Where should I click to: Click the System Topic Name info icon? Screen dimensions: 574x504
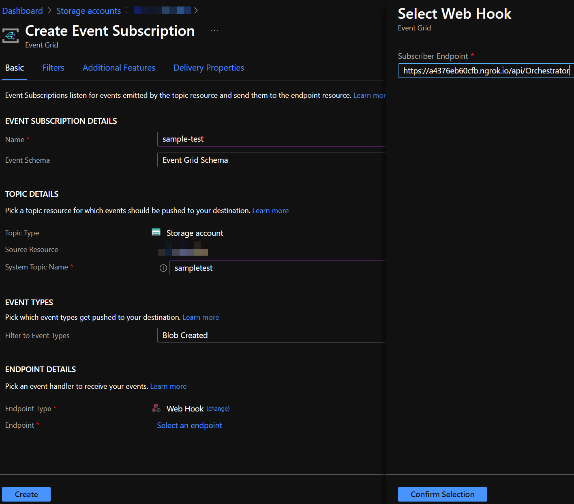[x=163, y=268]
